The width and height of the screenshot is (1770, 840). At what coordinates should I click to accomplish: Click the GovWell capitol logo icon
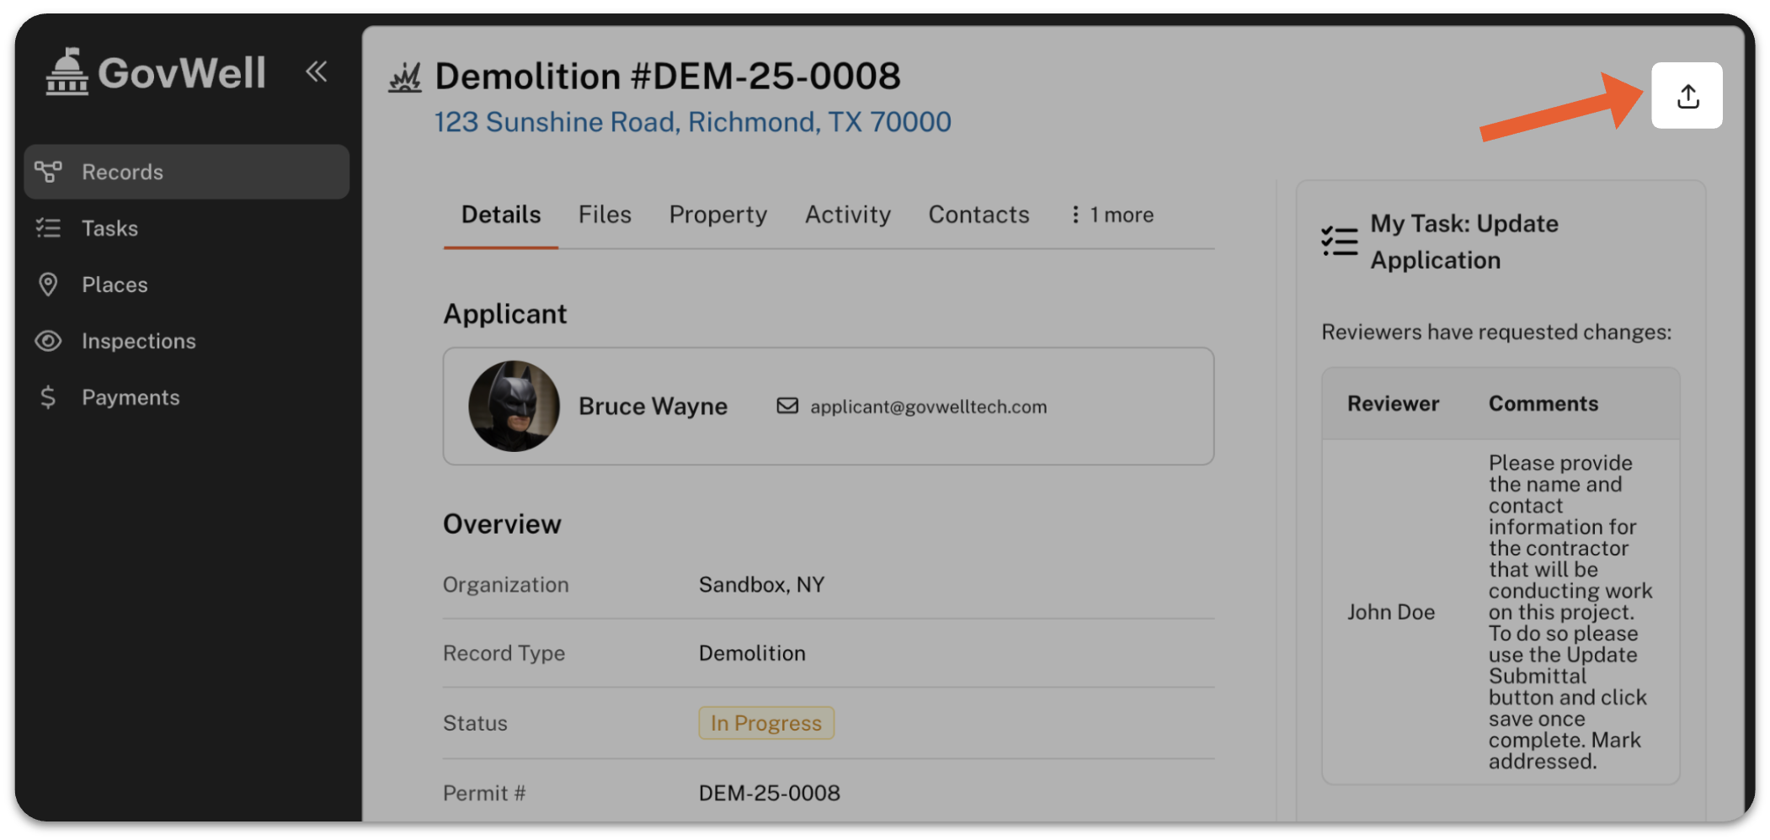click(x=67, y=72)
